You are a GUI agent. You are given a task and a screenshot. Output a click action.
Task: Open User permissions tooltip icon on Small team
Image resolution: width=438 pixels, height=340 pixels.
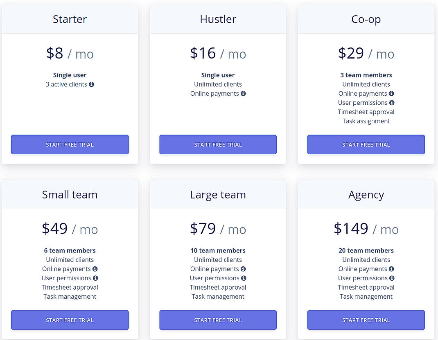click(95, 278)
